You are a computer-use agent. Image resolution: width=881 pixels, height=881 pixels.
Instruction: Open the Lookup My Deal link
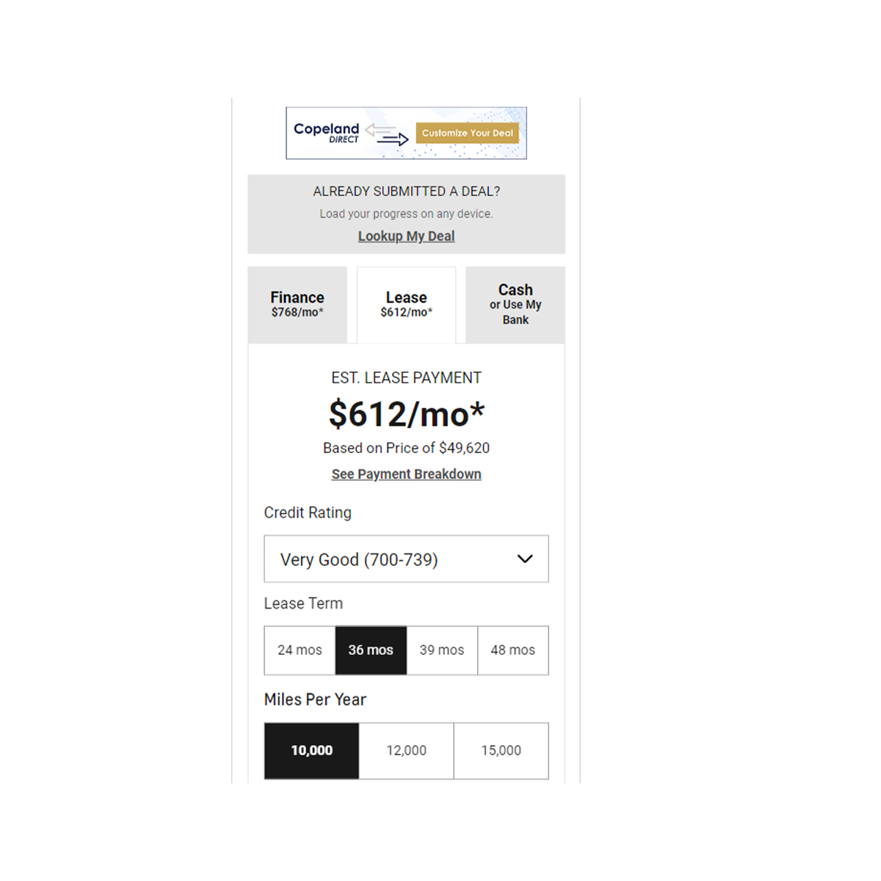(x=406, y=236)
